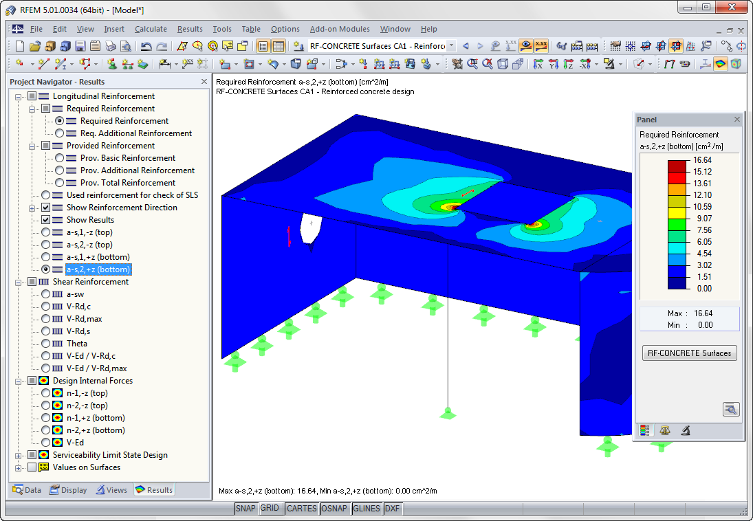The height and width of the screenshot is (521, 753).
Task: Toggle the Show Reinforcement Direction checkbox
Action: [45, 207]
